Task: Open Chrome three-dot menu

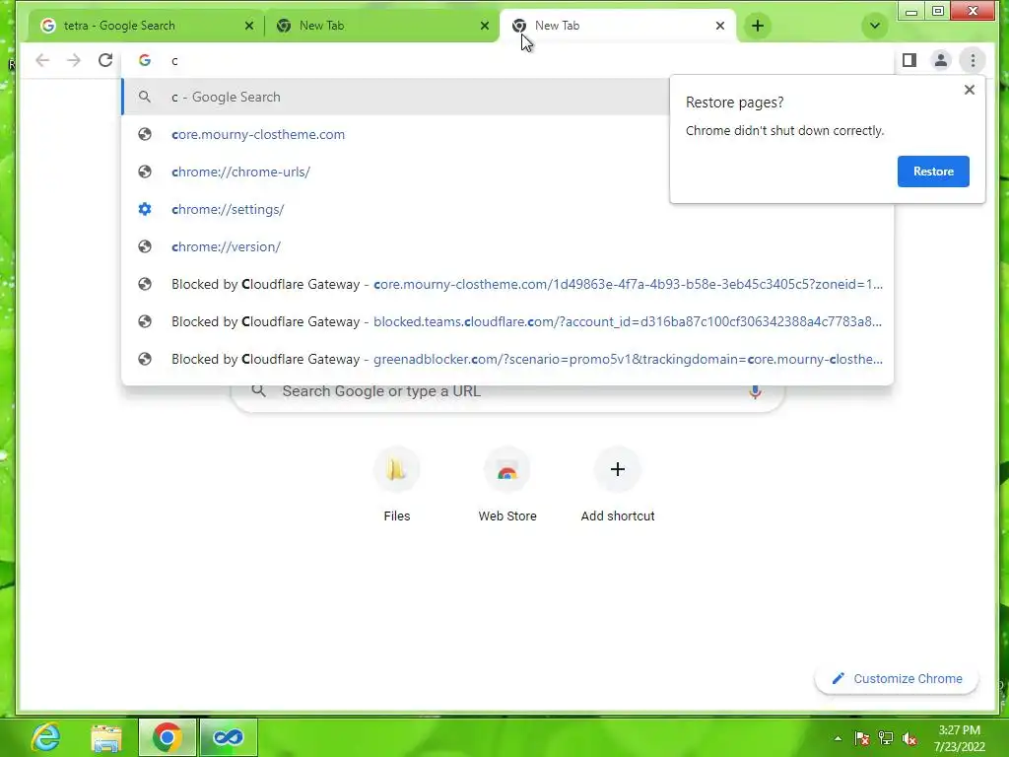Action: click(x=973, y=60)
